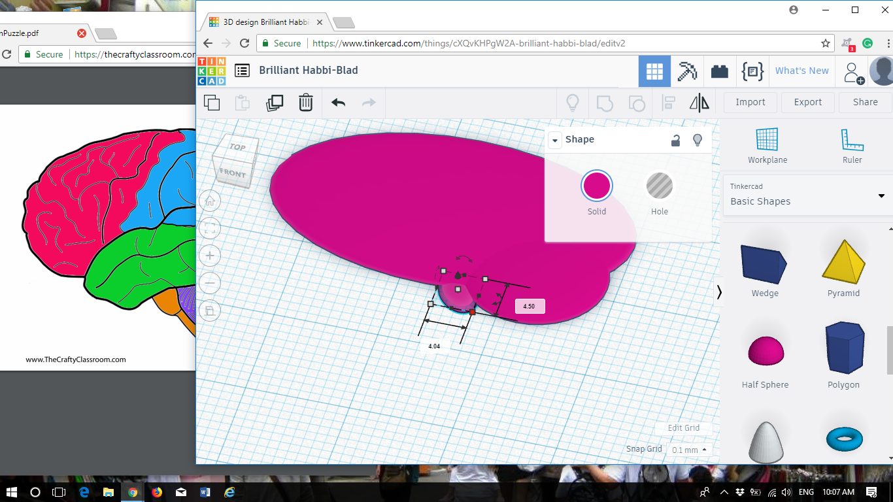893x502 pixels.
Task: Bookmark page with star icon
Action: point(826,43)
